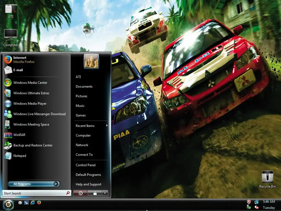Expand the Recent Items submenu
Screen dimensions: 281x211
(92, 126)
